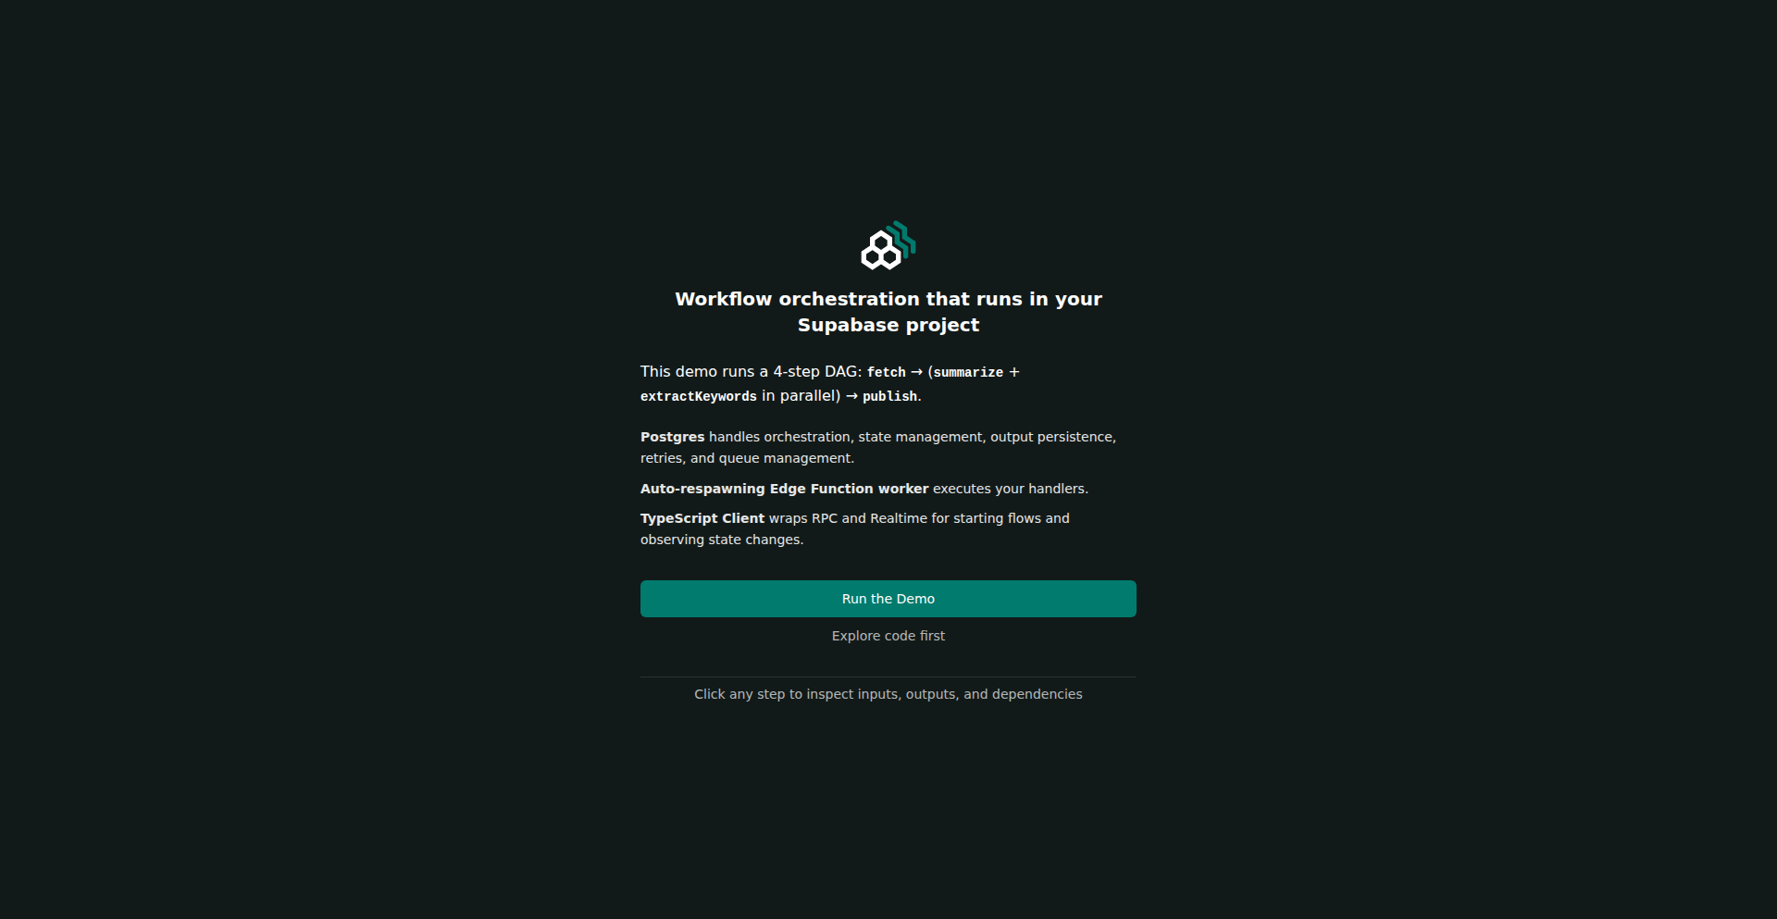Open the Explore code first link
Image resolution: width=1777 pixels, height=919 pixels.
[x=888, y=636]
